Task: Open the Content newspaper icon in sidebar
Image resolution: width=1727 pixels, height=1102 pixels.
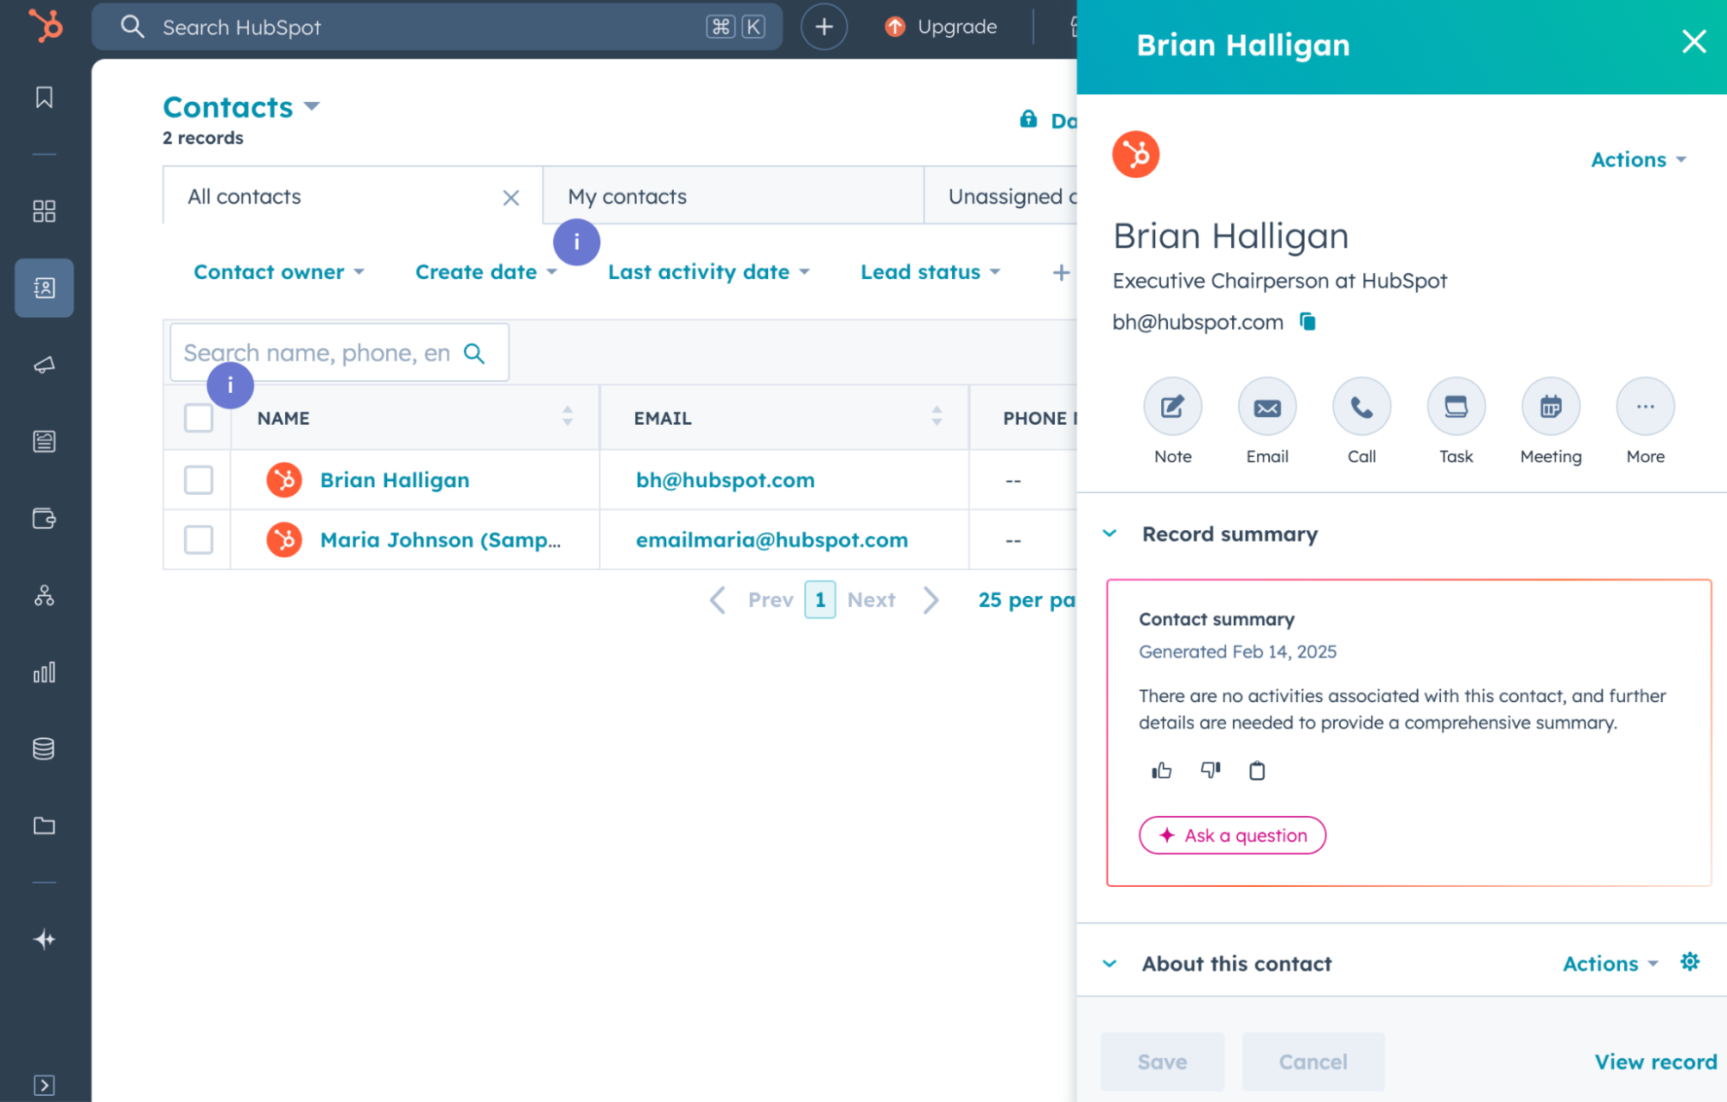Action: pos(44,441)
